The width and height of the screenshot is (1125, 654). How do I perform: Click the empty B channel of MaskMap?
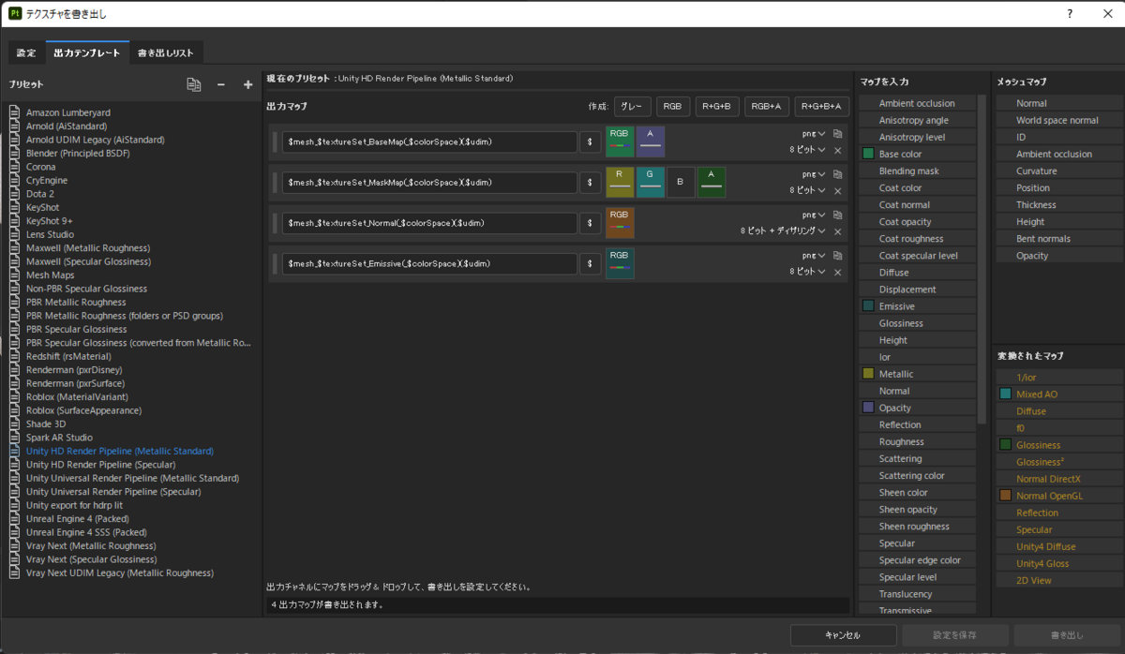[x=681, y=183]
